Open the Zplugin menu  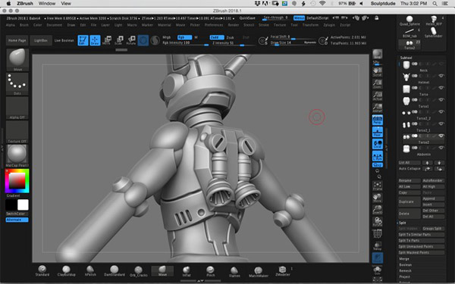click(x=329, y=25)
